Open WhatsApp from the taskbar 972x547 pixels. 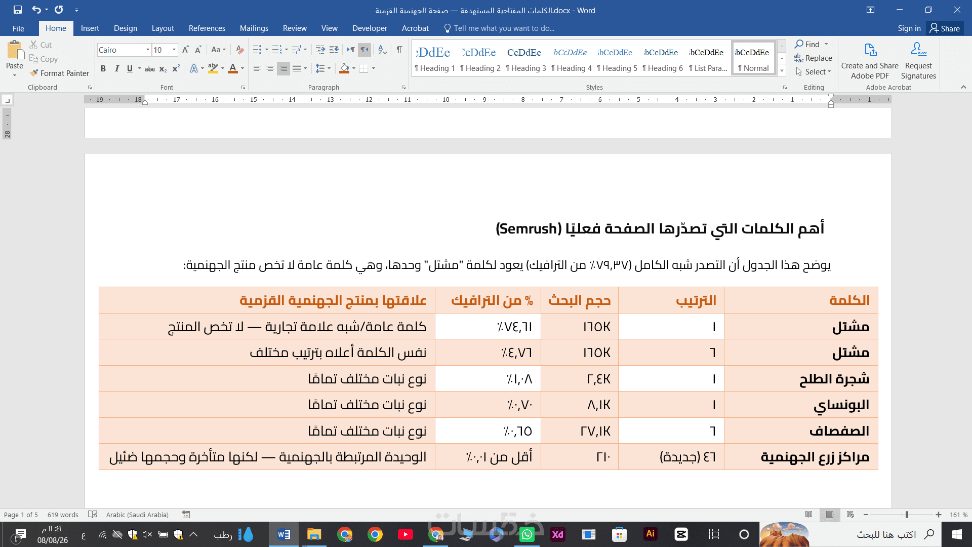527,534
